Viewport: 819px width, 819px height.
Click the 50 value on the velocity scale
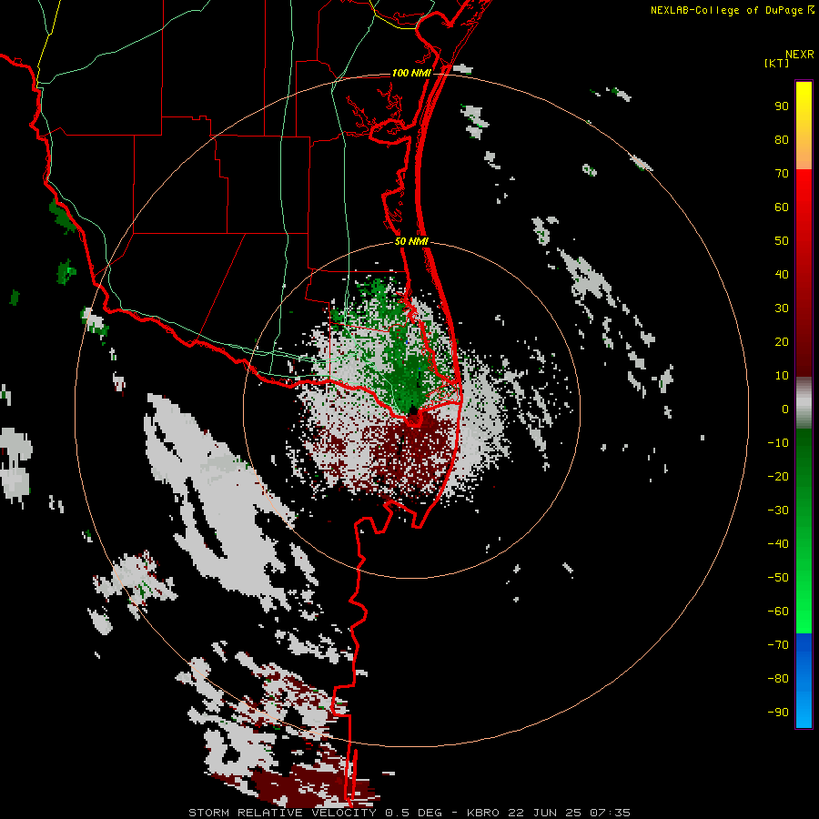(782, 241)
